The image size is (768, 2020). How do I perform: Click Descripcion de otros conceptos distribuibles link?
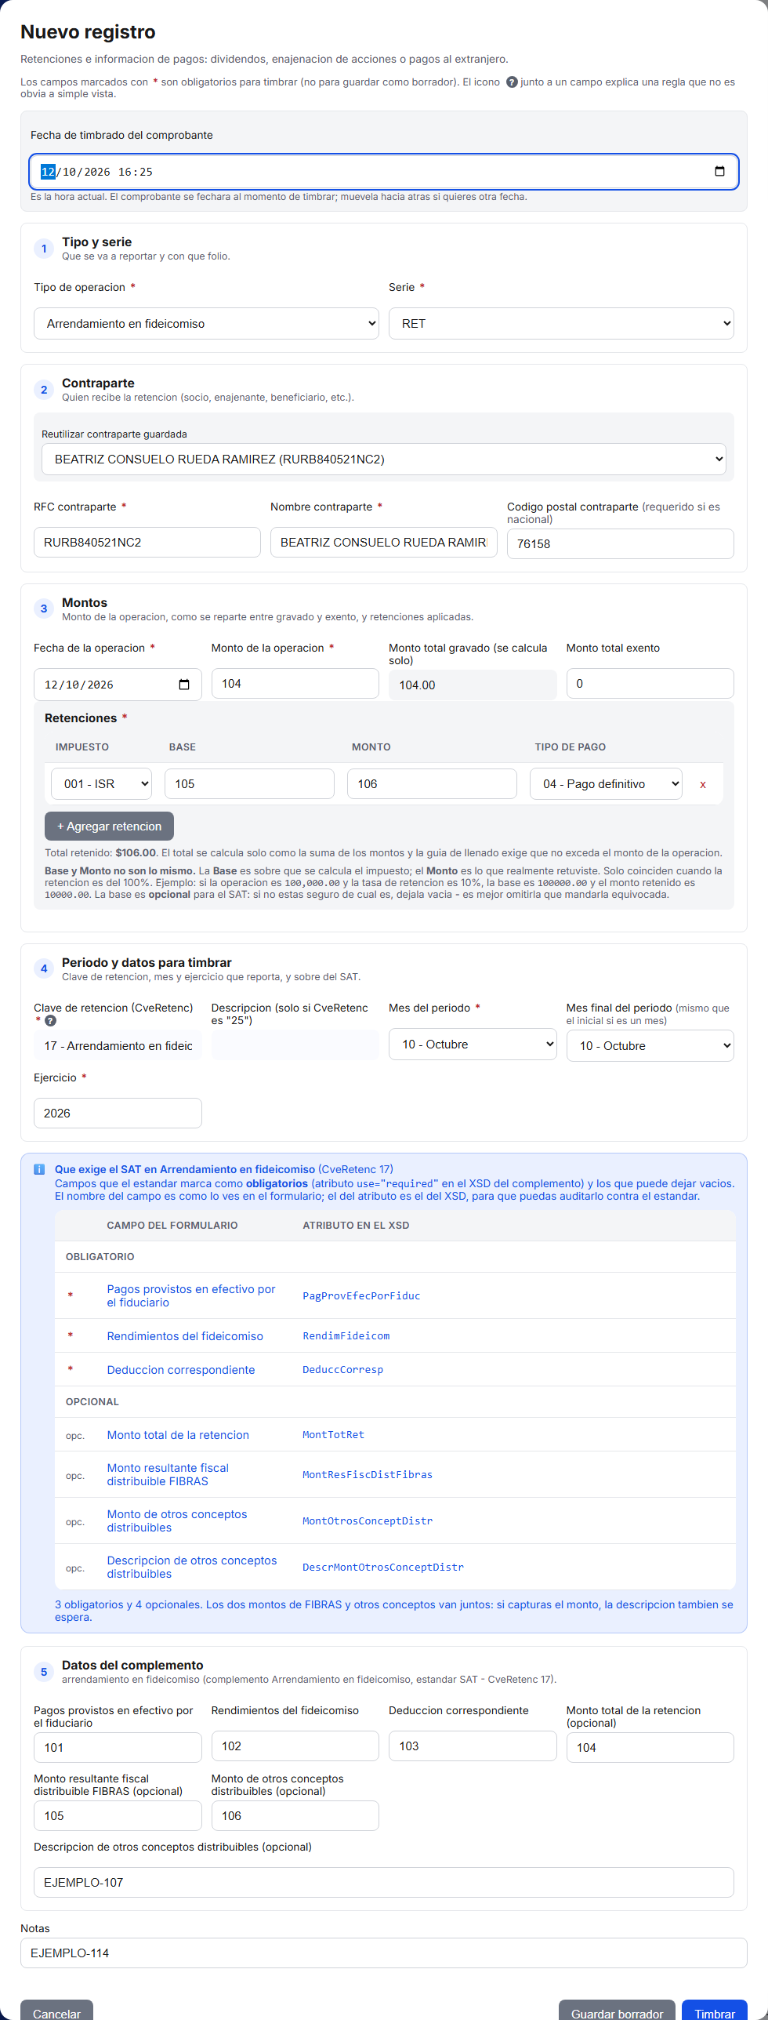[192, 1568]
